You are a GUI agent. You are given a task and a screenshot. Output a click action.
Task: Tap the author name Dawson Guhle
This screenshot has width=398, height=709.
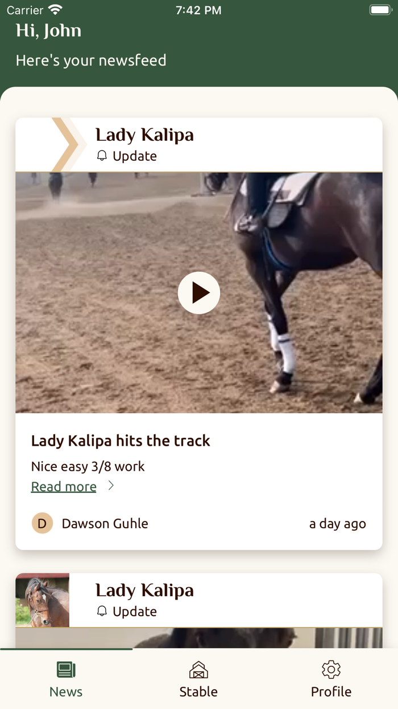coord(105,523)
